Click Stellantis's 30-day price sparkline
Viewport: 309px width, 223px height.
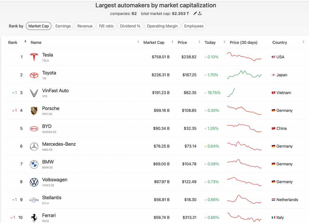tap(244, 200)
